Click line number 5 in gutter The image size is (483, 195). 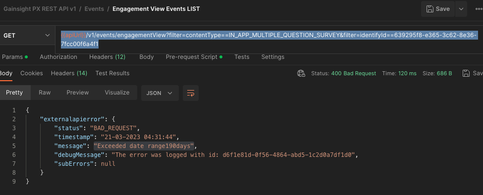coord(14,146)
